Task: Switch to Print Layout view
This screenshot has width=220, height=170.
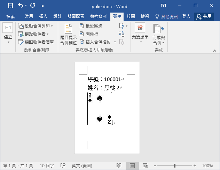Action: pyautogui.click(x=132, y=166)
